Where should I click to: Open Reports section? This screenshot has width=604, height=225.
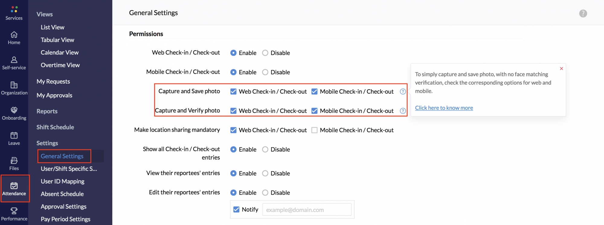(47, 111)
